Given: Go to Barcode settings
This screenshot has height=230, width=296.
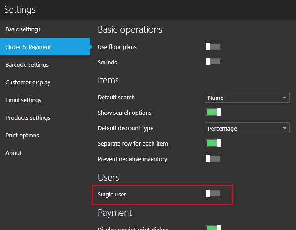Looking at the screenshot, I should click(x=27, y=65).
